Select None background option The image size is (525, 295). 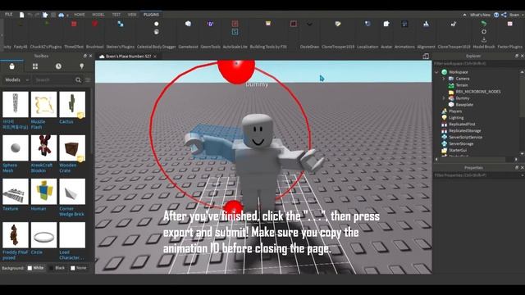79,268
